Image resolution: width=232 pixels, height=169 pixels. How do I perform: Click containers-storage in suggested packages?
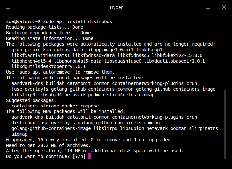[x=34, y=106]
